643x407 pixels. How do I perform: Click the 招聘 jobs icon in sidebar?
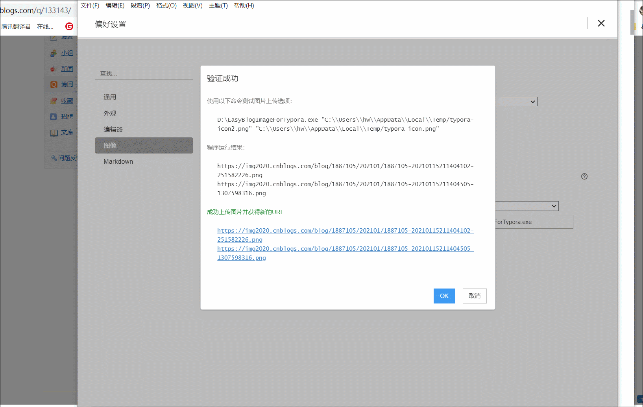(x=54, y=117)
